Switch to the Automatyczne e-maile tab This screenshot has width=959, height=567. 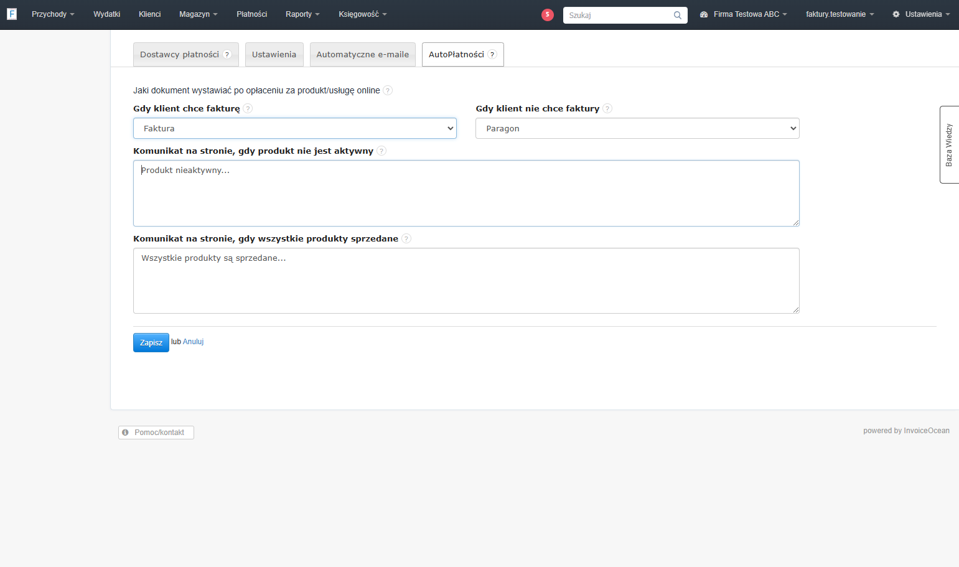point(363,55)
